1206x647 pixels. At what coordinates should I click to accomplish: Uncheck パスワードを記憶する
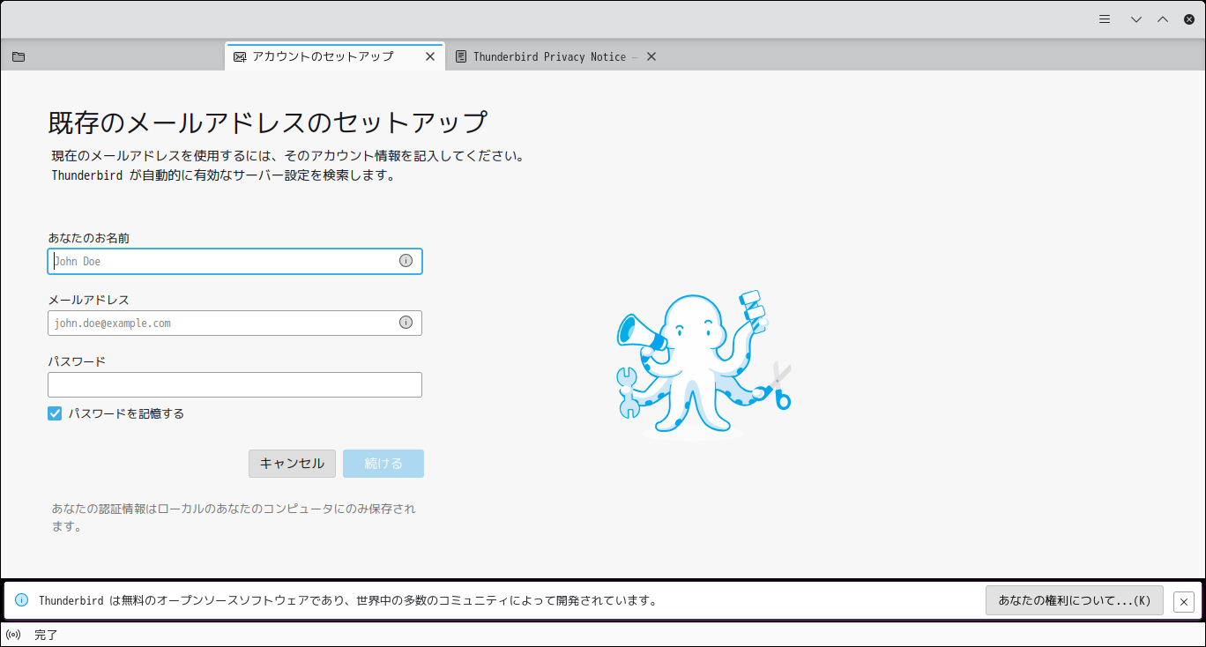point(55,413)
